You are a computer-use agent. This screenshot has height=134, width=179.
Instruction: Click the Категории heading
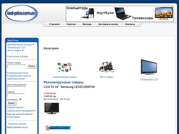pyautogui.click(x=51, y=48)
